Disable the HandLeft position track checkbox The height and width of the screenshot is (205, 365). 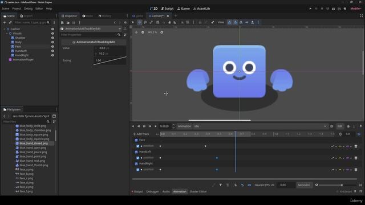138,158
